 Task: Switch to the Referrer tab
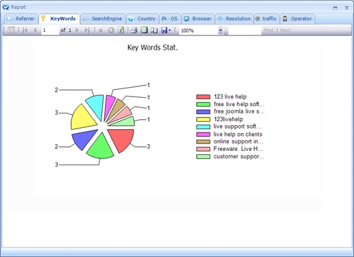coord(21,19)
